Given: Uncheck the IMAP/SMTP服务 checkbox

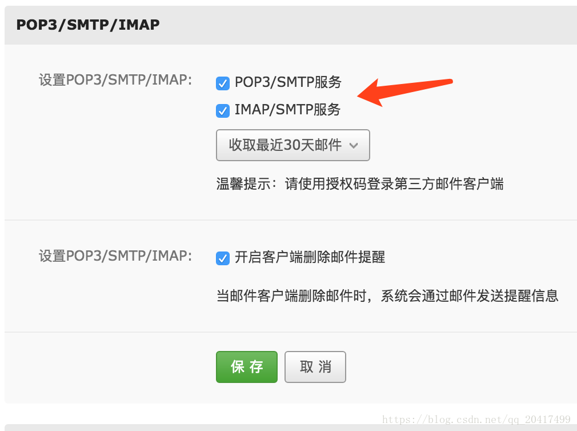Looking at the screenshot, I should click(x=223, y=110).
